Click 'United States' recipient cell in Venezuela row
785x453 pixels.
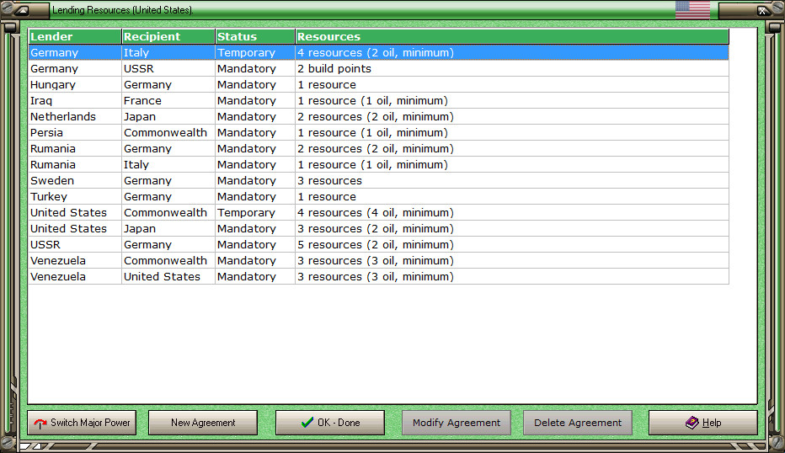[168, 277]
